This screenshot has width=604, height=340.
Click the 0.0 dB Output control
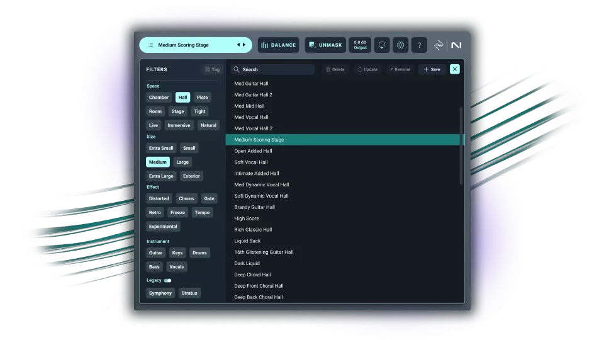[x=360, y=45]
